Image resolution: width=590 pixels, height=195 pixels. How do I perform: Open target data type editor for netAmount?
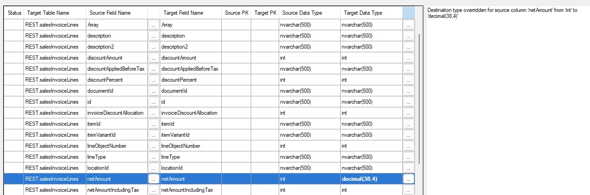coord(409,179)
